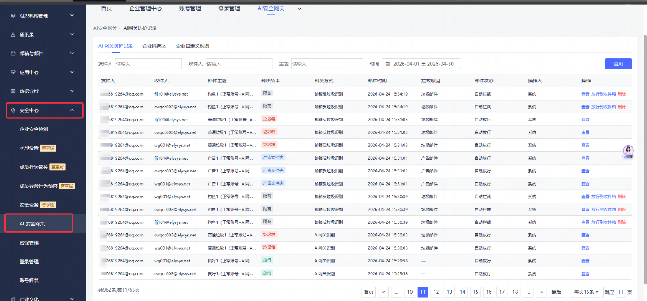Jump to last page with 最后 button
Screen dimensions: 647x301
556,292
